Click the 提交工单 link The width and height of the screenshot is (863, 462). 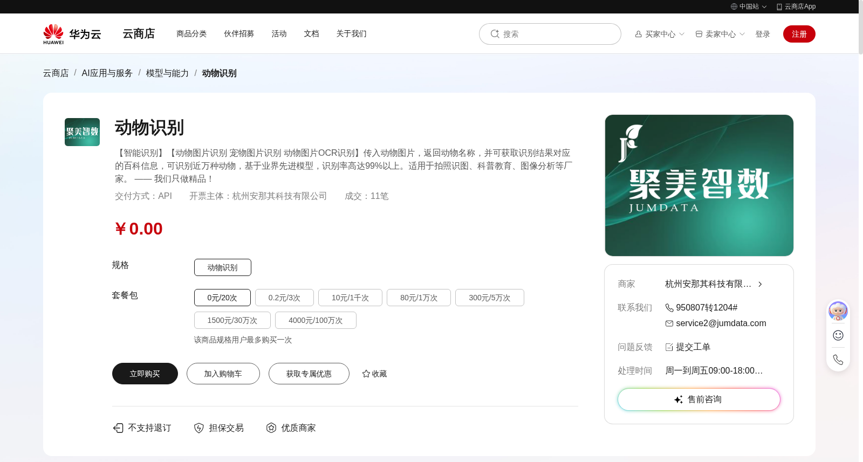click(693, 347)
